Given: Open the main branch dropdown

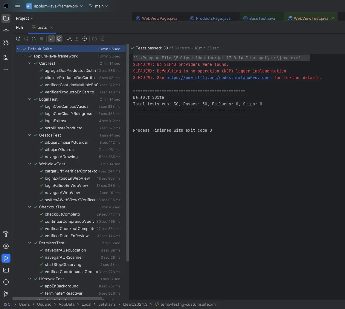Looking at the screenshot, I should pos(99,6).
